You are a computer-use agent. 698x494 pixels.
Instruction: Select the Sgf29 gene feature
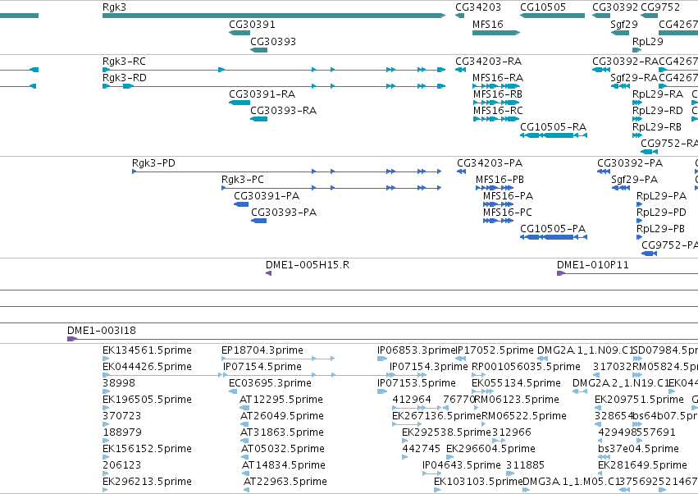tap(619, 33)
